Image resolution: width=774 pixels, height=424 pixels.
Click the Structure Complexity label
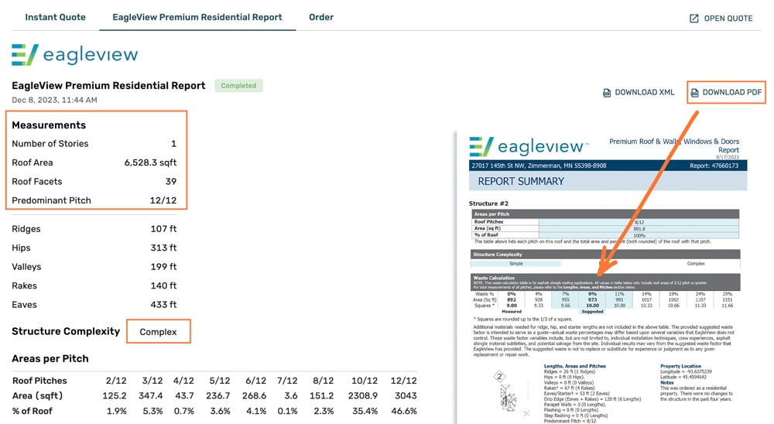tap(66, 331)
